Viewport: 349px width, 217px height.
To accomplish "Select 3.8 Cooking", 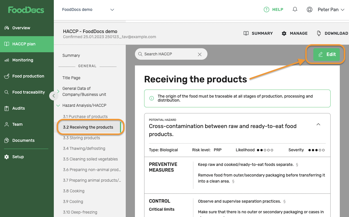I will [x=74, y=191].
